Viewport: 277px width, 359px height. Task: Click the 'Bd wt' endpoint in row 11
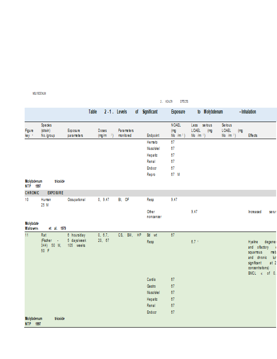(152, 235)
